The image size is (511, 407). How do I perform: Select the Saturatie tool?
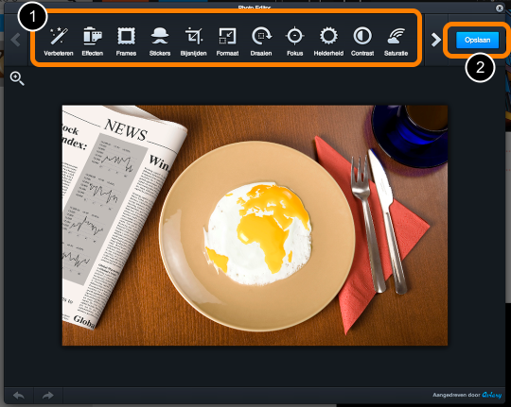click(x=396, y=42)
